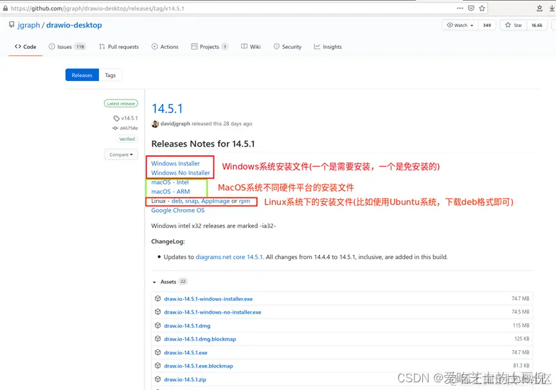556x390 pixels.
Task: Open the Code tab
Action: coord(26,47)
